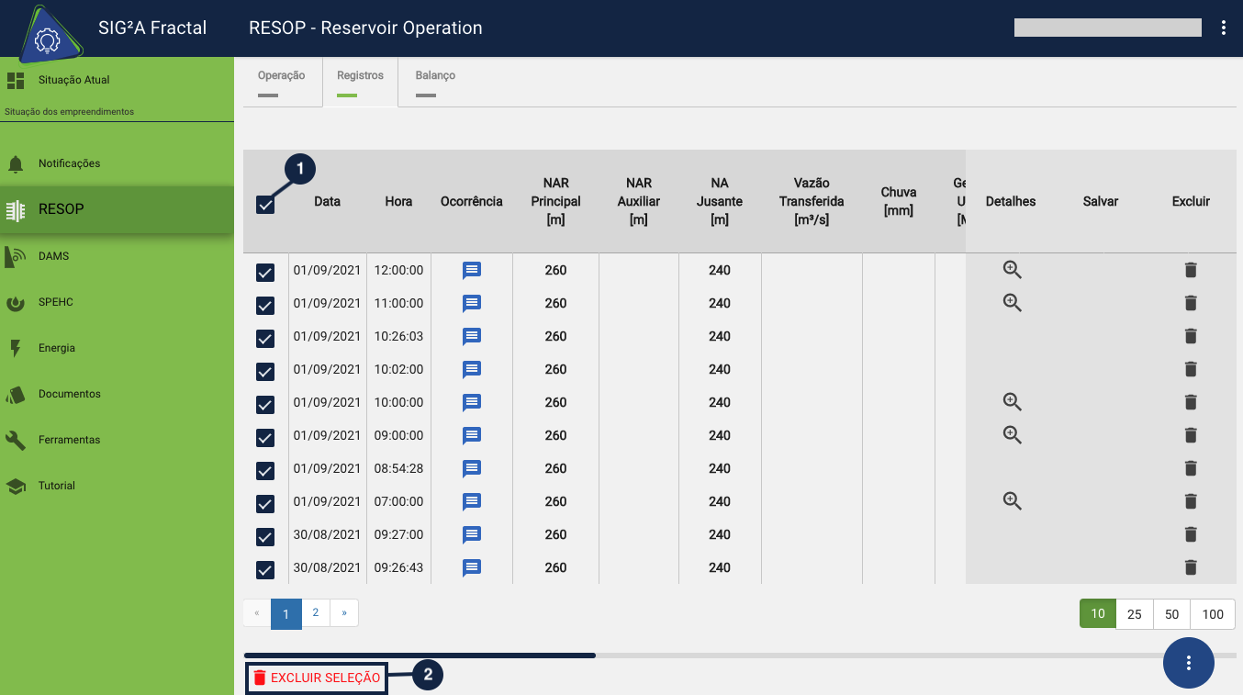The image size is (1243, 695).
Task: Click the EXCLUIR SELEÇÃO button
Action: 317,678
